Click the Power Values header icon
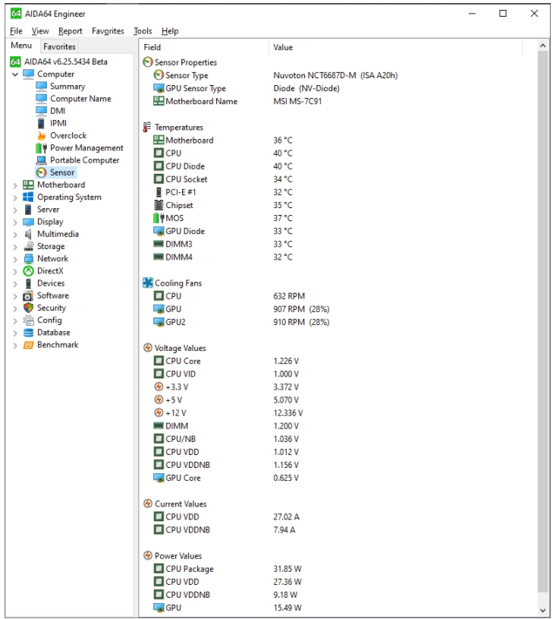The width and height of the screenshot is (553, 619). coord(148,555)
